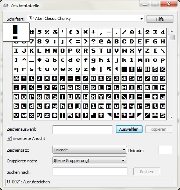Select the plain digit 4 character

click(163, 32)
